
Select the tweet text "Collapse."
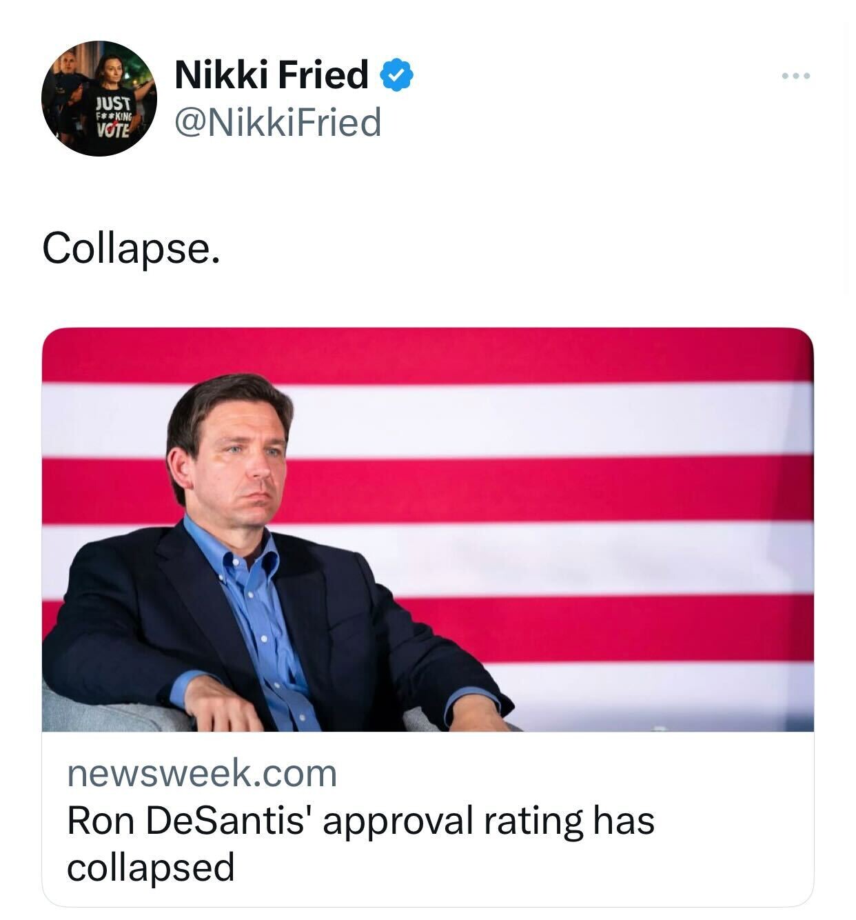[x=132, y=248]
